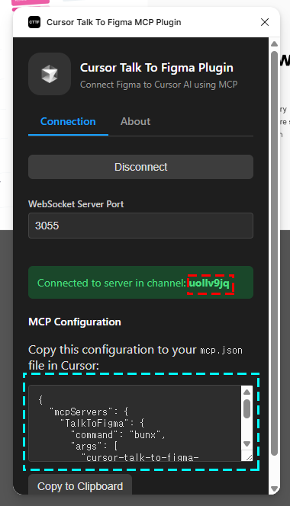Focus the WebSocket Server Port field
290x506 pixels.
140,226
